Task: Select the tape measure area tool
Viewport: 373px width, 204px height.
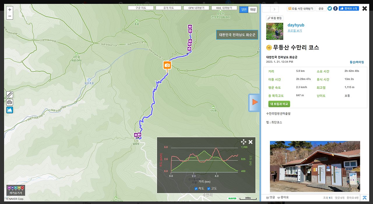Action: tap(10, 102)
